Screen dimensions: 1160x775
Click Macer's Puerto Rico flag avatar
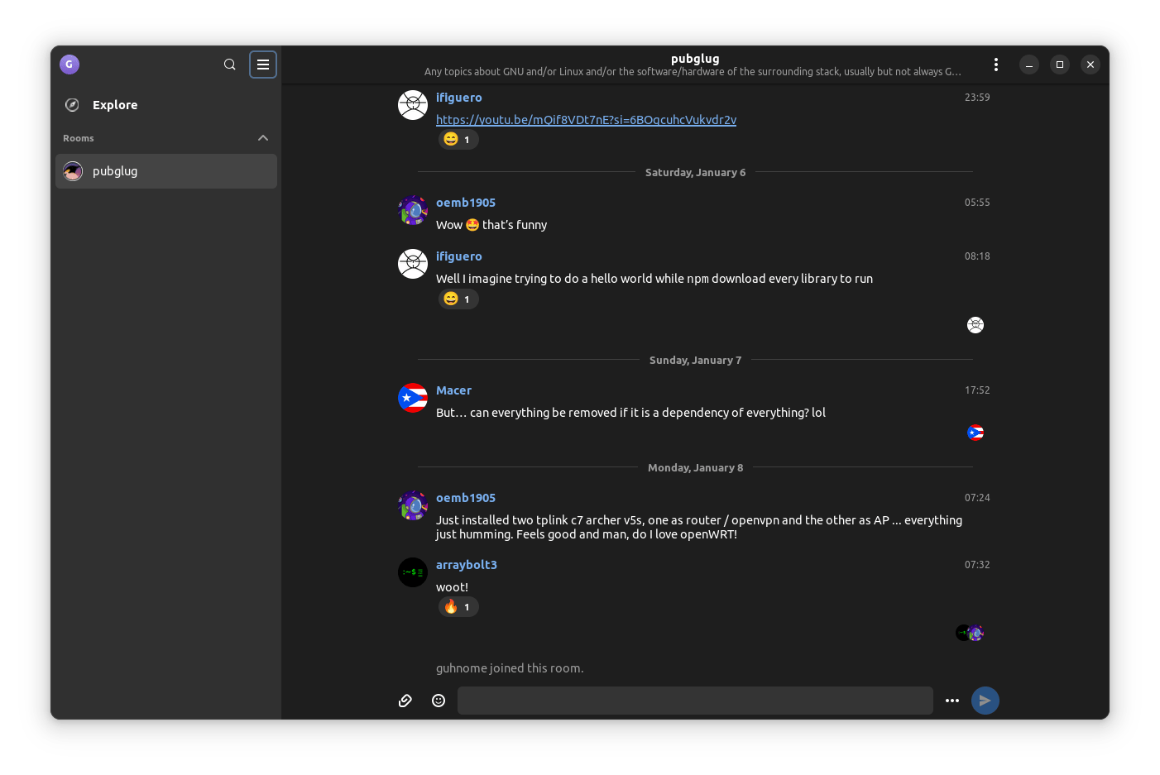pyautogui.click(x=413, y=398)
